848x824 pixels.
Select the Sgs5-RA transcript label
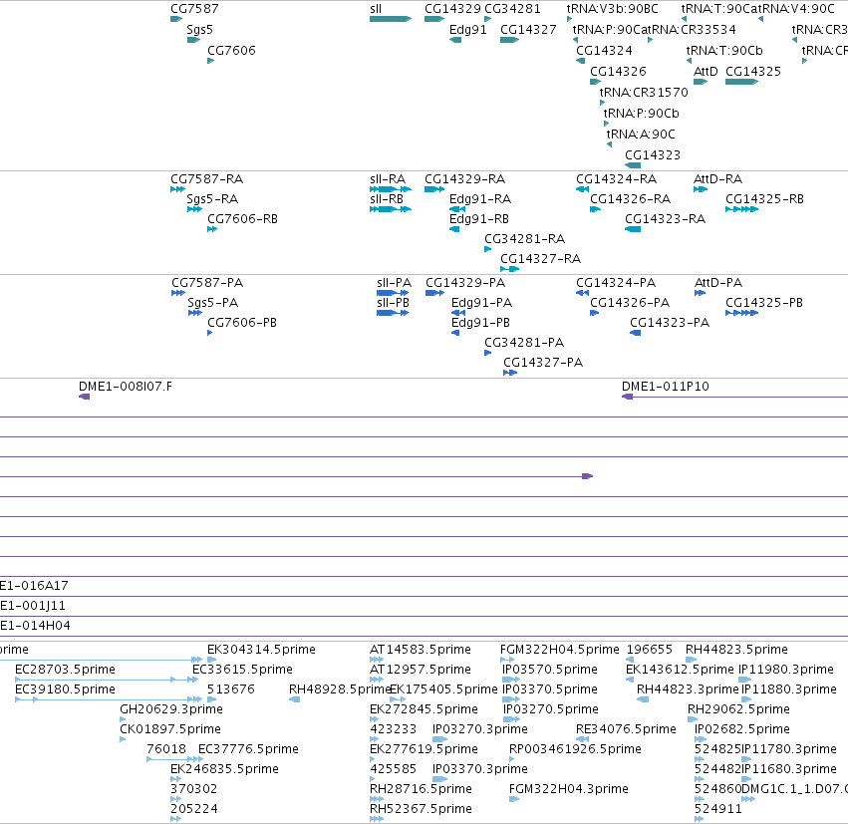[x=212, y=199]
